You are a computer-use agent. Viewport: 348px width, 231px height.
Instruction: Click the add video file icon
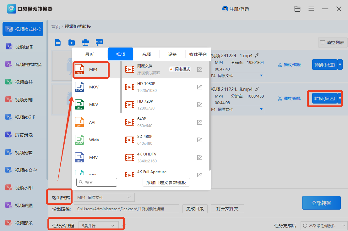(x=57, y=42)
